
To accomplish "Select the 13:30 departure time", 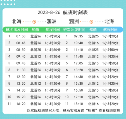I will (x=21, y=84).
